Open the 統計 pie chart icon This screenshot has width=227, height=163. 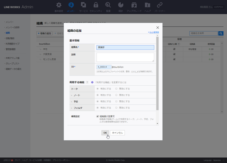click(x=121, y=5)
